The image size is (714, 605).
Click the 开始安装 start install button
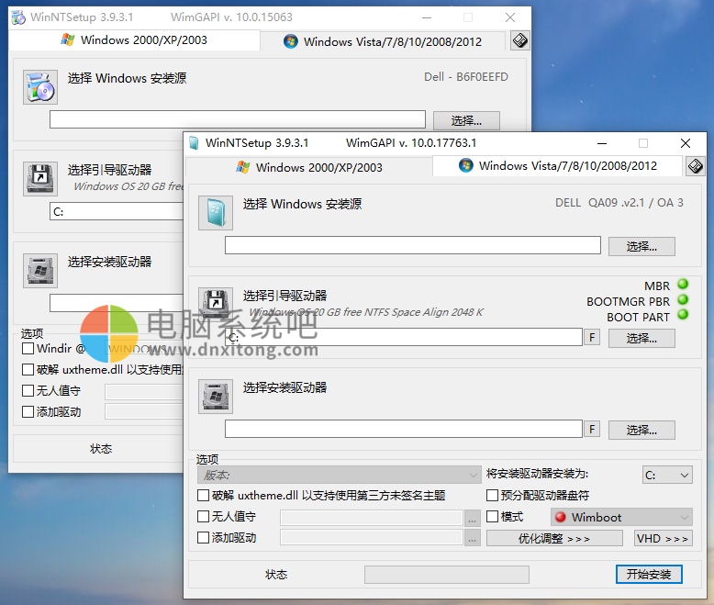pos(649,574)
